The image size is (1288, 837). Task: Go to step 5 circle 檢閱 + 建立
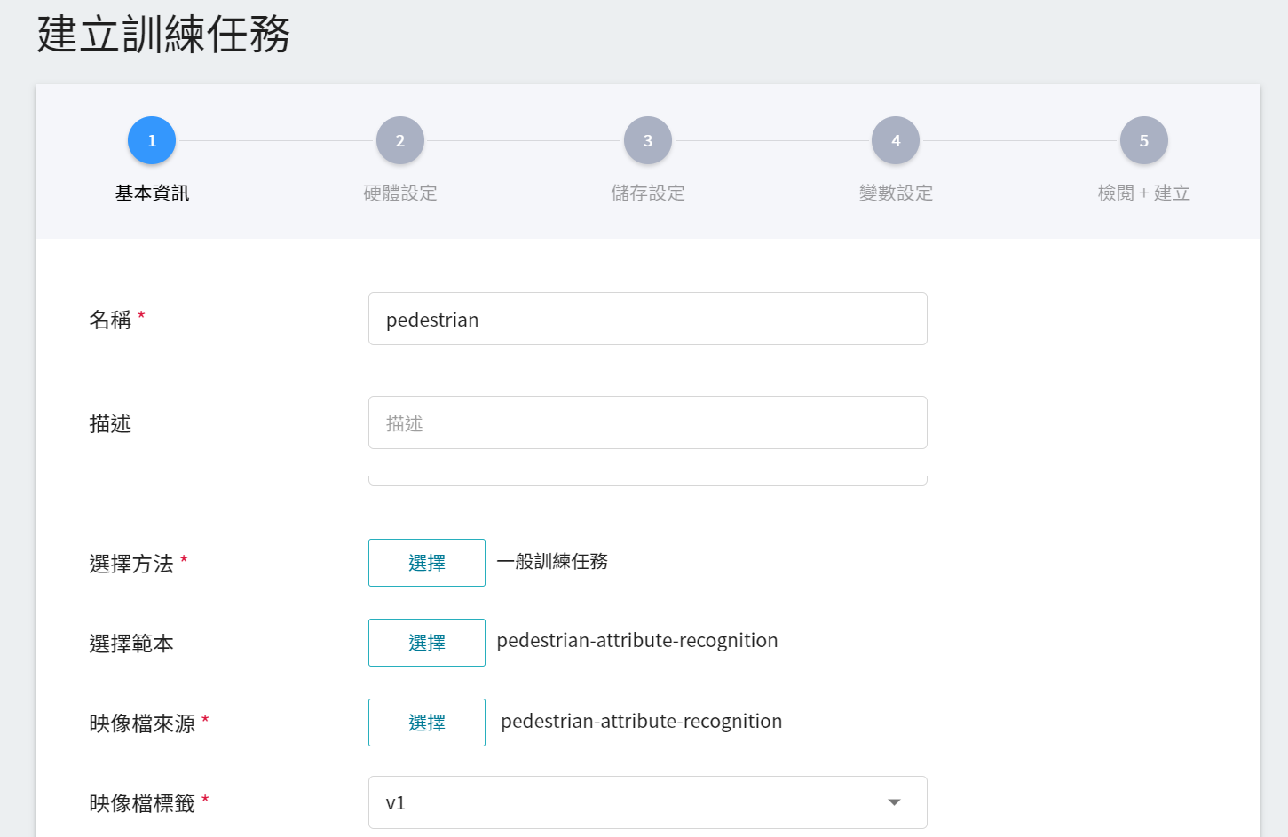(x=1144, y=140)
